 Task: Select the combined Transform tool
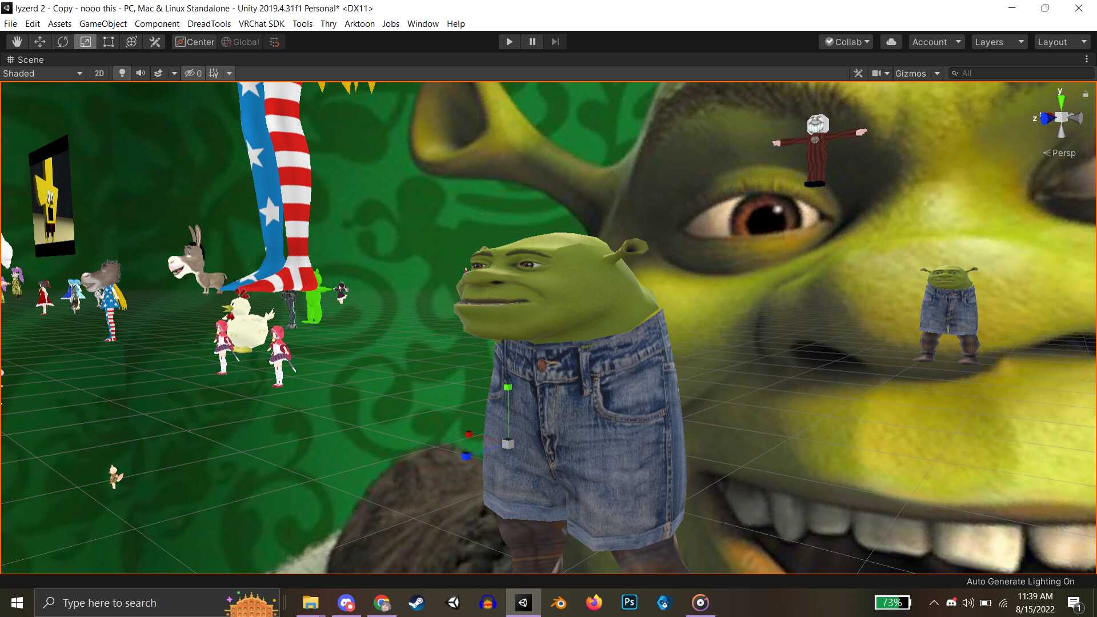tap(131, 42)
